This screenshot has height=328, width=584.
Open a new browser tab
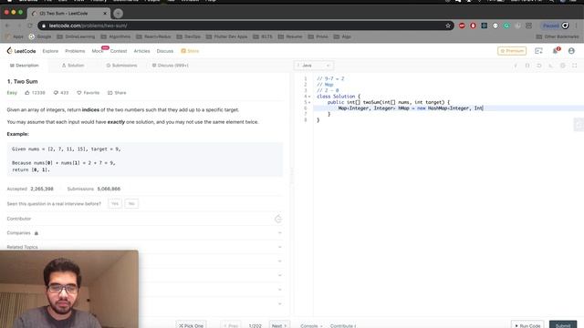pyautogui.click(x=118, y=14)
